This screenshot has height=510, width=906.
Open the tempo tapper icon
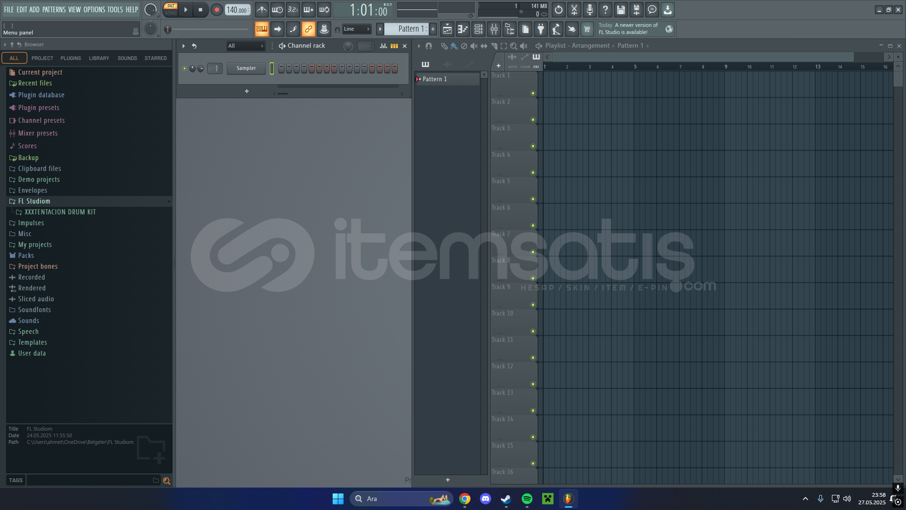pyautogui.click(x=556, y=29)
